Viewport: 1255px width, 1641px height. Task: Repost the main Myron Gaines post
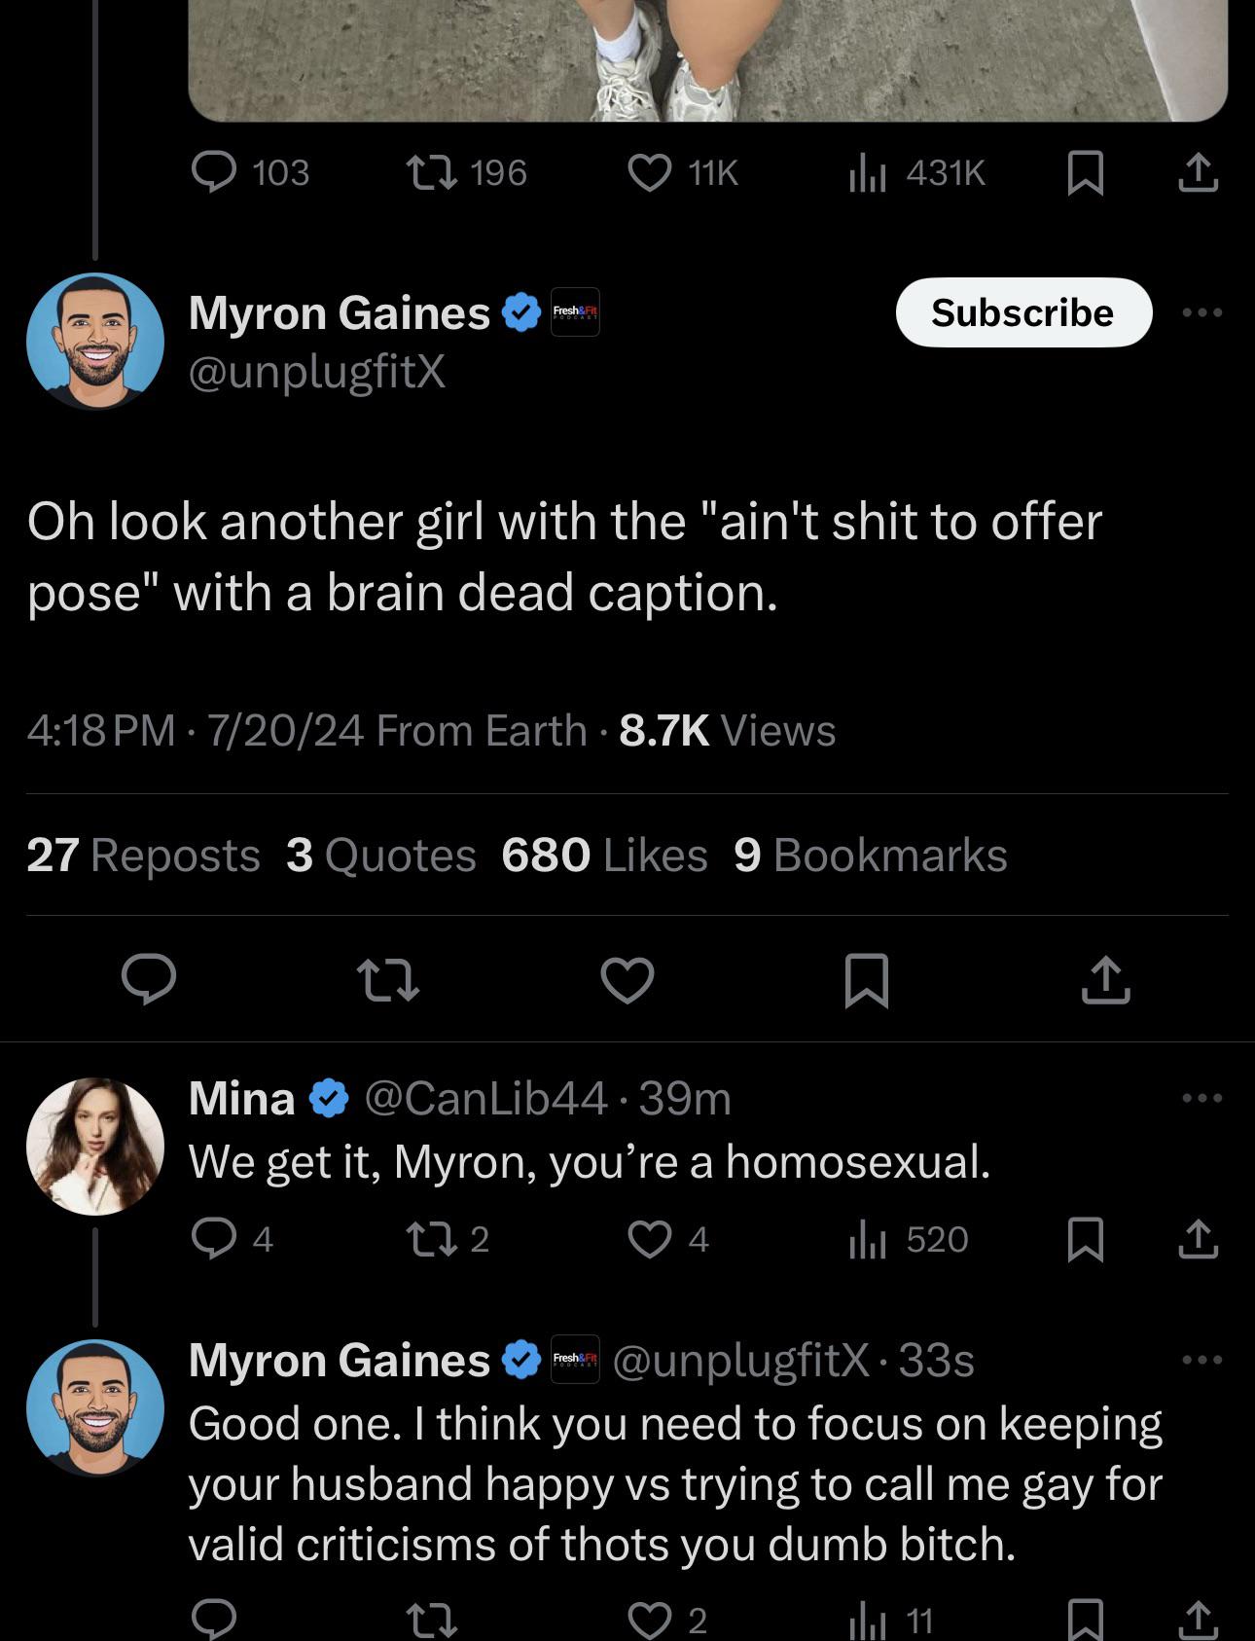pyautogui.click(x=387, y=979)
